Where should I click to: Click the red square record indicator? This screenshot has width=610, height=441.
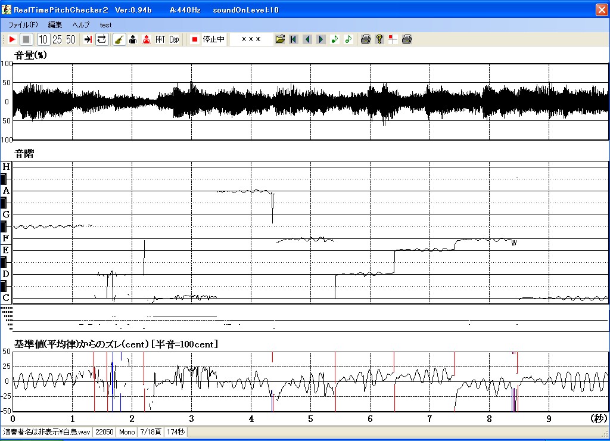(195, 39)
